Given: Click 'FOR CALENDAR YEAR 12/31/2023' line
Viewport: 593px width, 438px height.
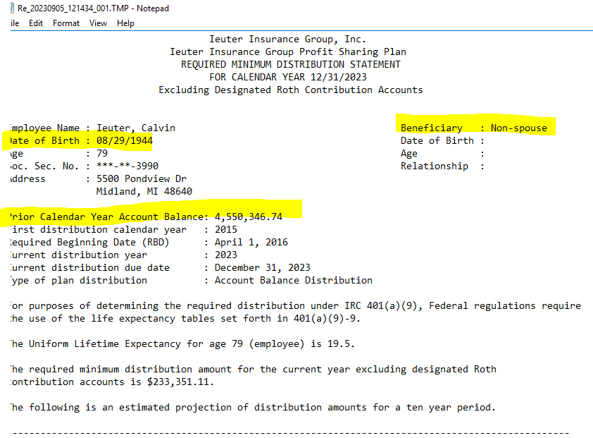Looking at the screenshot, I should tap(288, 77).
